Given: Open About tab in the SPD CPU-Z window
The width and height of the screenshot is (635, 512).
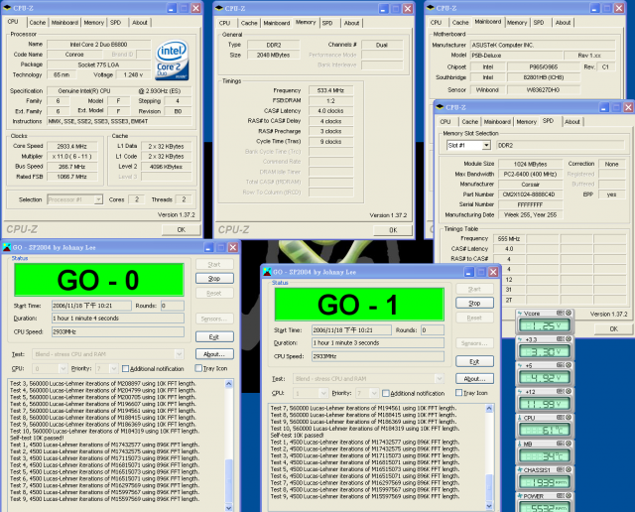Looking at the screenshot, I should pyautogui.click(x=572, y=121).
